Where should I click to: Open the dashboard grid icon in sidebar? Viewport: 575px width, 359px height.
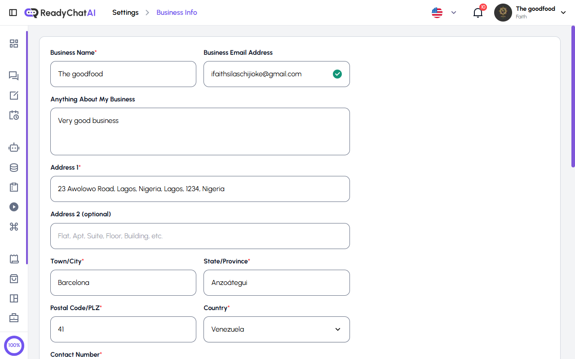14,44
